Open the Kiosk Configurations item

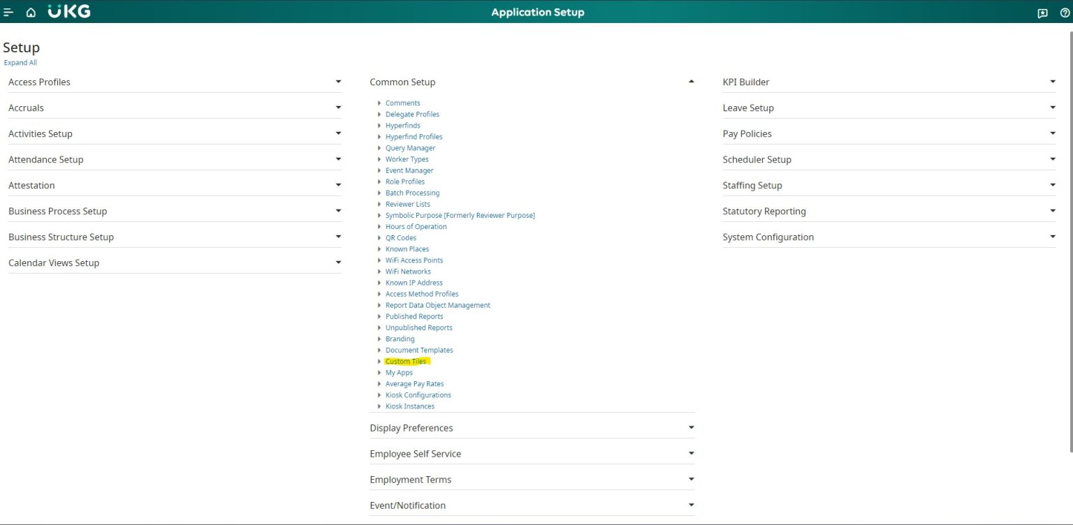[418, 394]
